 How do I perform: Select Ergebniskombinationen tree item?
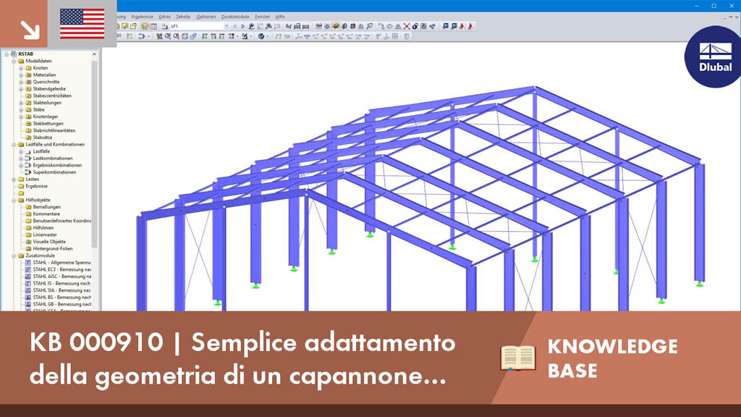coord(57,166)
